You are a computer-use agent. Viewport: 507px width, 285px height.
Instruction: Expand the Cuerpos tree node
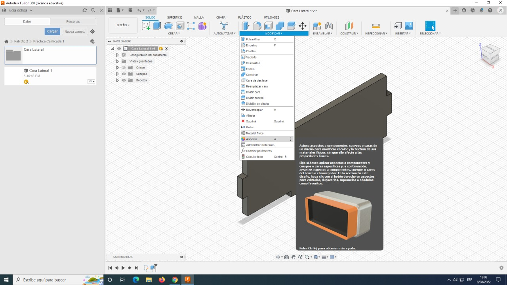pos(117,74)
